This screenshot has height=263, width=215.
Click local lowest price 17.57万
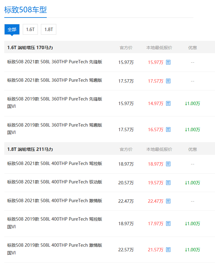coord(156,81)
